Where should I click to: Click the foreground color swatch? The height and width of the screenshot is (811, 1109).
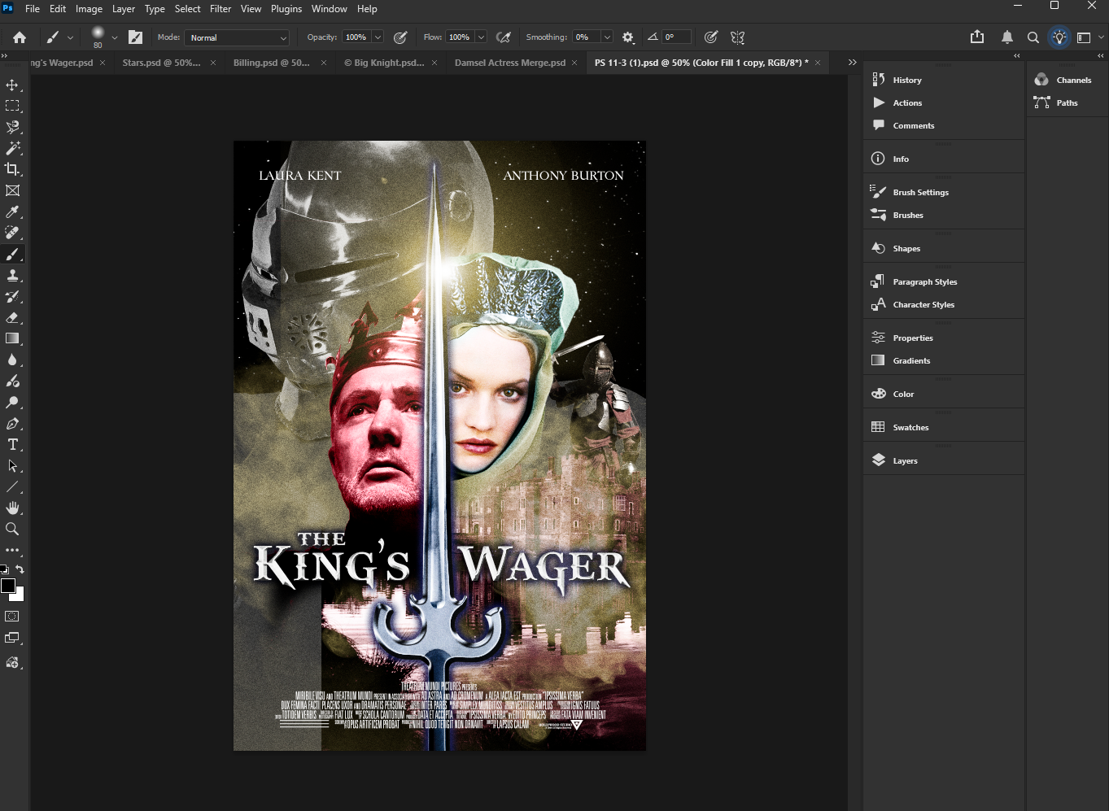[8, 586]
